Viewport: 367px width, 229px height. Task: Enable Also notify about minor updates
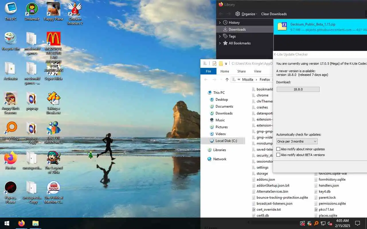coord(278,149)
